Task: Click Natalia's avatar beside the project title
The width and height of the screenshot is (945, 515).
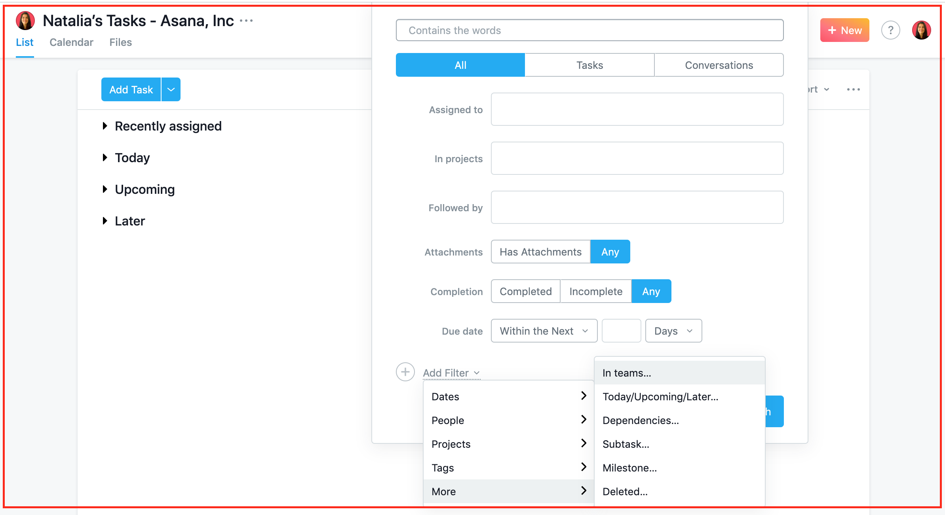Action: click(25, 20)
